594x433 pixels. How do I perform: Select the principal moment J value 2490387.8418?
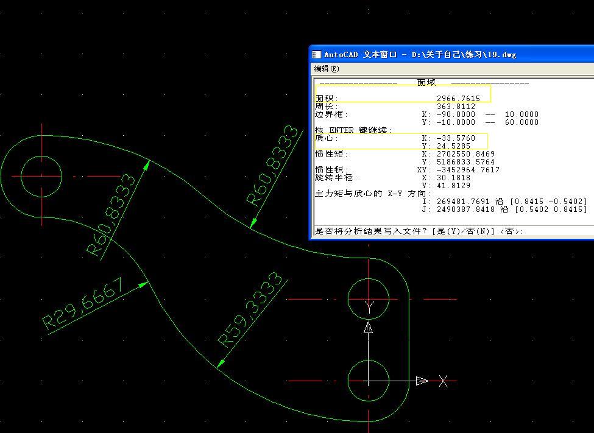(465, 209)
